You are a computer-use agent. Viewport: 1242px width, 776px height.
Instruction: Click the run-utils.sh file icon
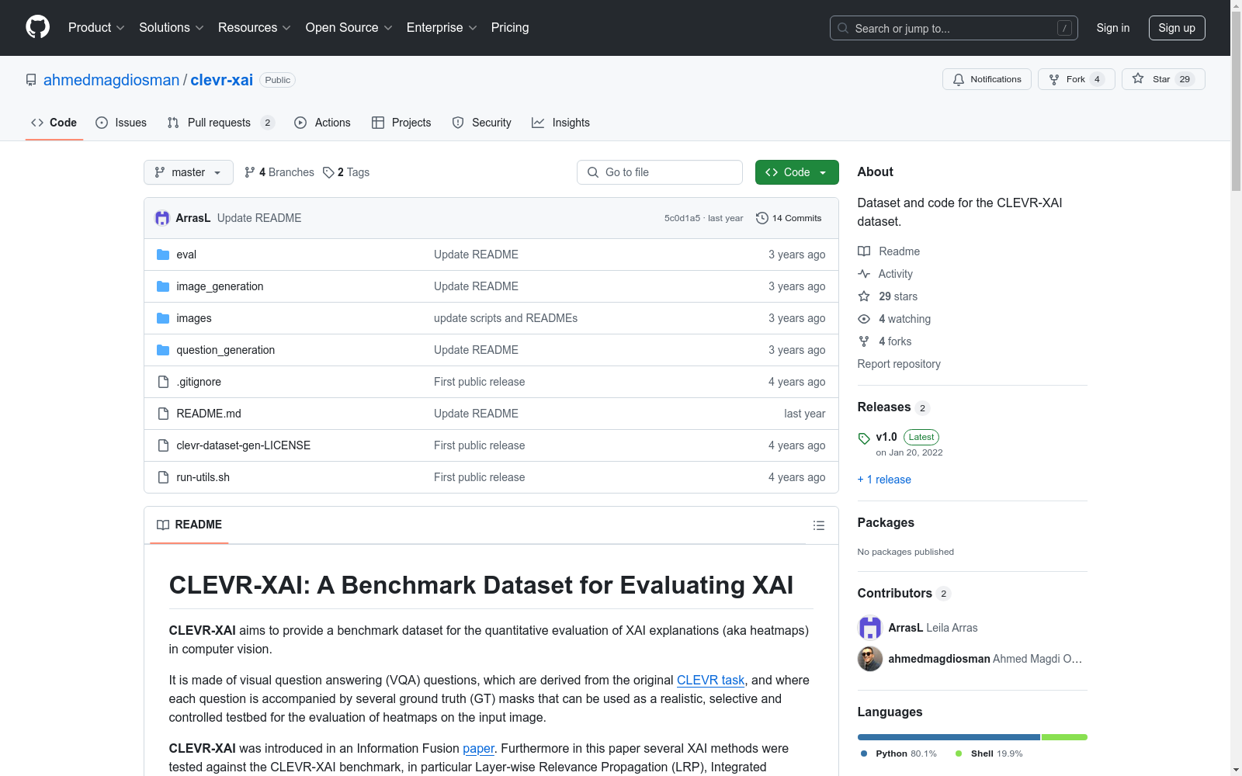point(163,477)
